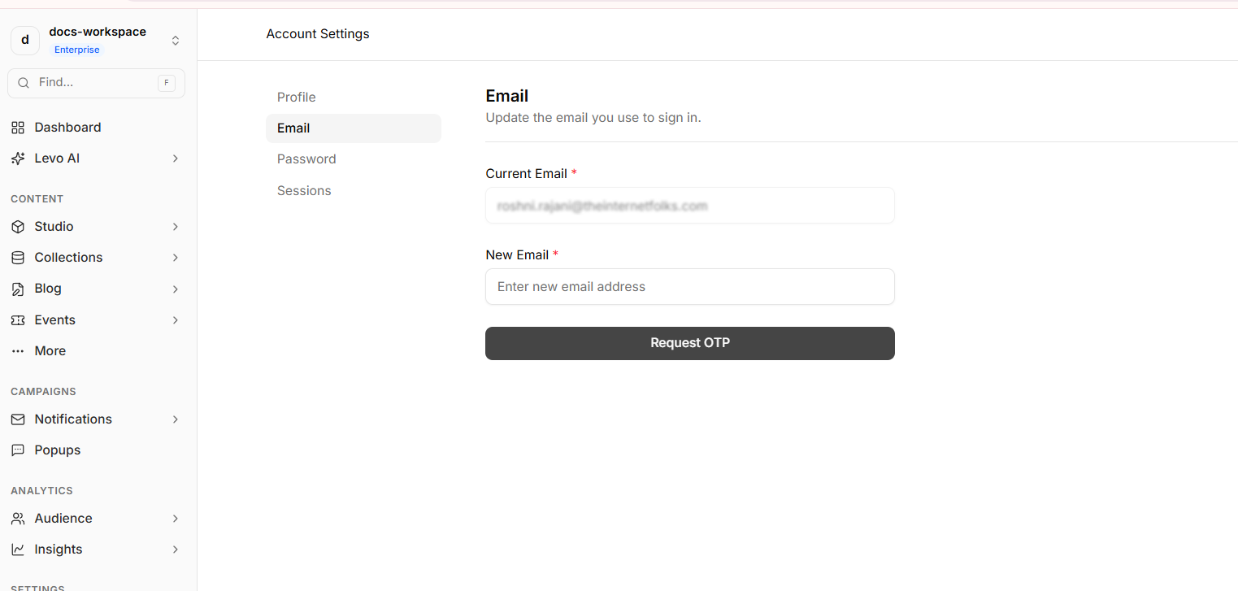Click the New Email input field
This screenshot has width=1238, height=591.
click(689, 287)
